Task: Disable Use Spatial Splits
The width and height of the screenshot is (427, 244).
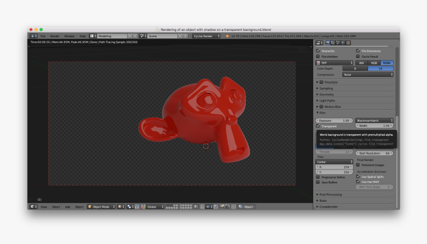Action: pos(358,176)
